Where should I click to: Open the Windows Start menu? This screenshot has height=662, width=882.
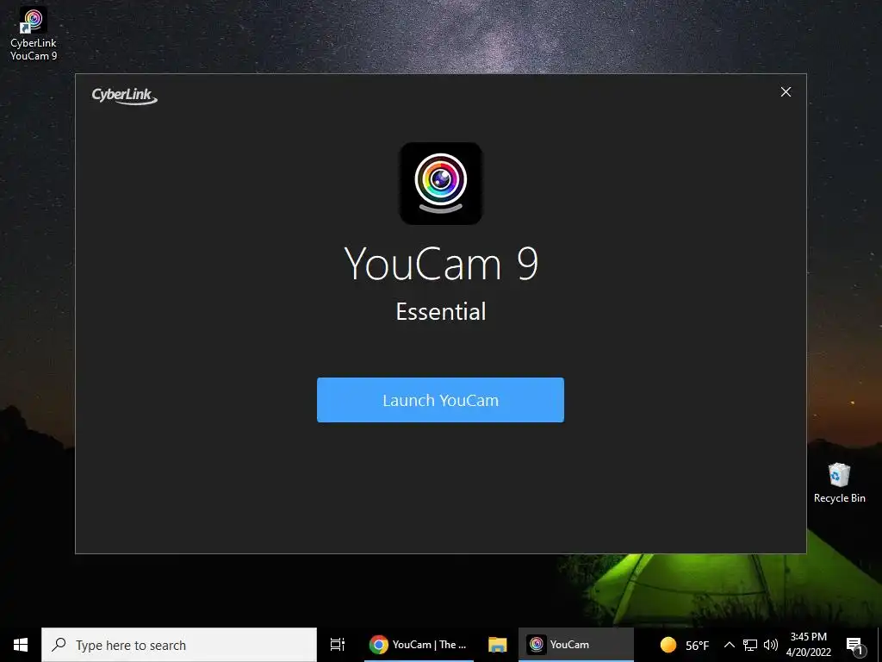point(21,645)
